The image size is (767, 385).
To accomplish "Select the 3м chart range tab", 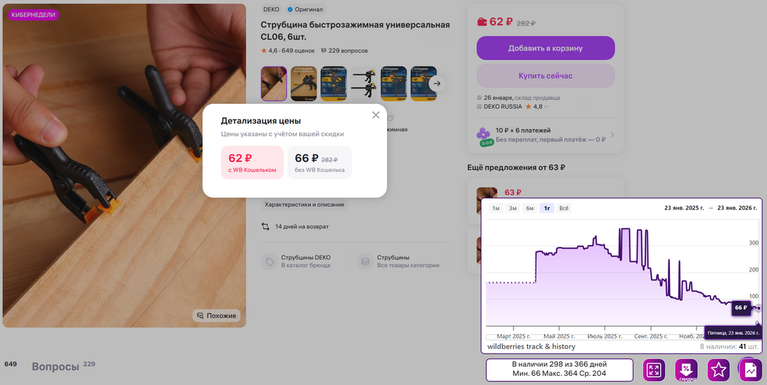I will pos(513,208).
